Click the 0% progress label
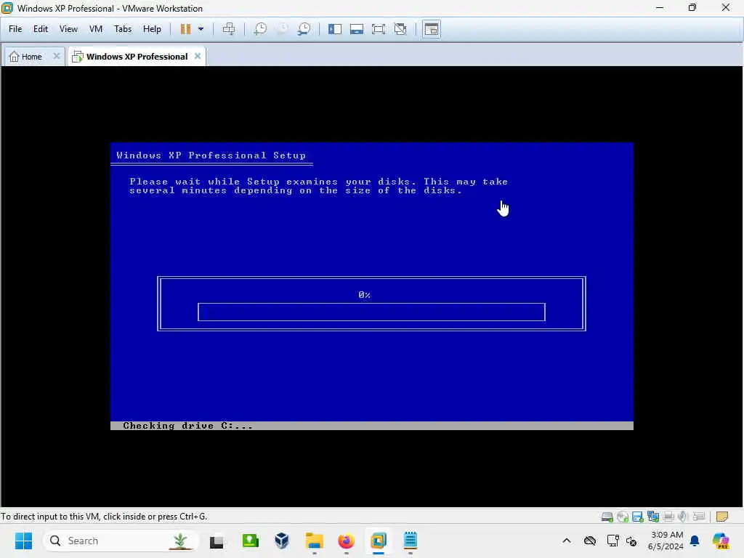 [x=365, y=295]
